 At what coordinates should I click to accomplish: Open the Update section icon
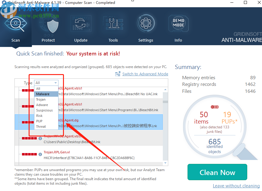pyautogui.click(x=81, y=23)
